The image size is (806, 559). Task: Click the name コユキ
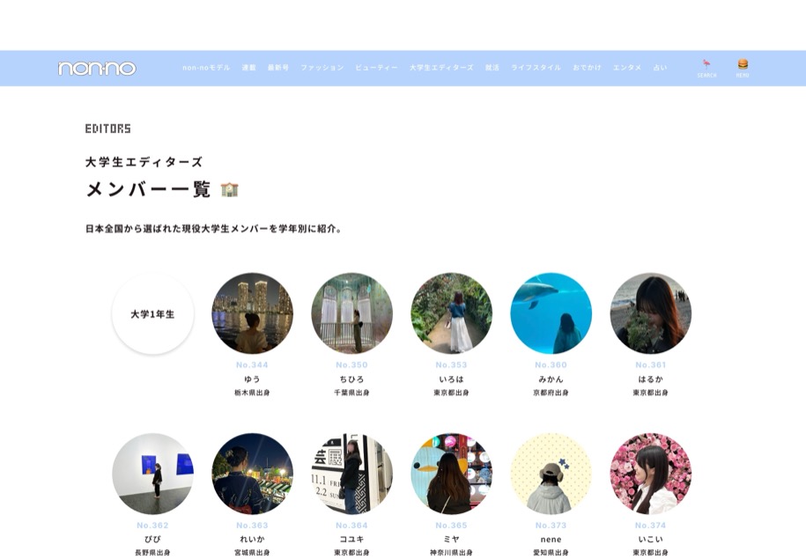351,539
